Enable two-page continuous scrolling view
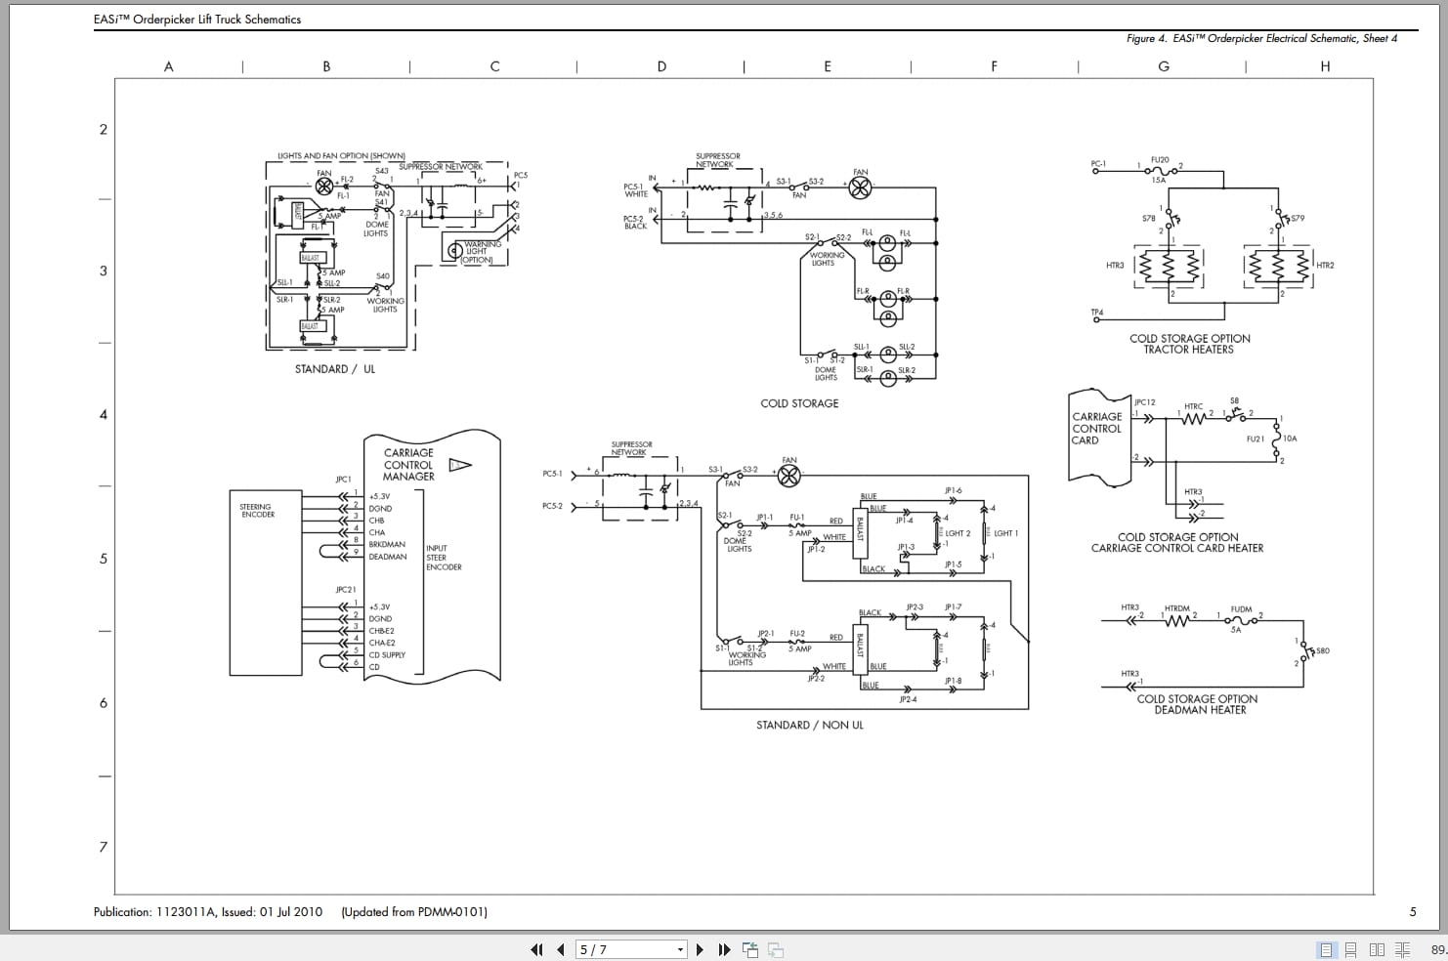 (1402, 948)
